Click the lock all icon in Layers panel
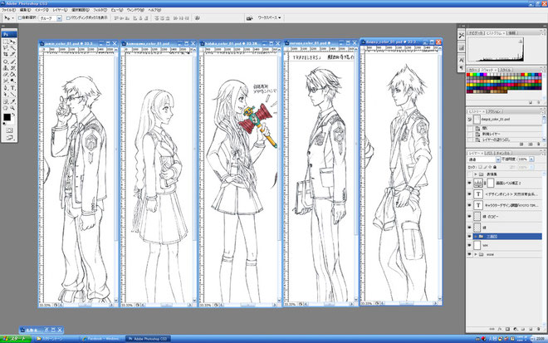This screenshot has width=548, height=343. click(x=495, y=167)
